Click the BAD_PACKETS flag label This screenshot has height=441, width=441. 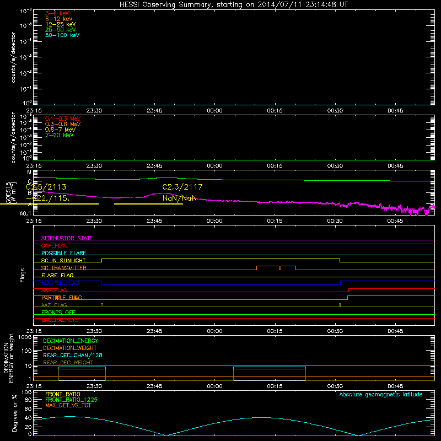tap(60, 320)
